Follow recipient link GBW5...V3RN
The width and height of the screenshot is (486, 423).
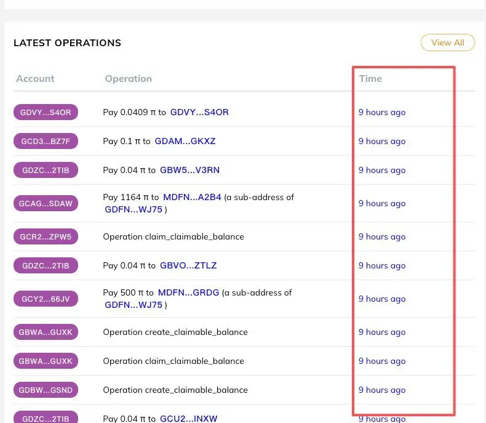click(189, 170)
